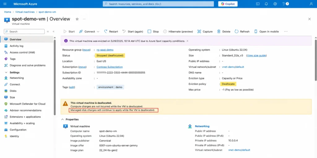Image resolution: width=317 pixels, height=158 pixels.
Task: Open rg-spot-demo resource group link
Action: point(105,50)
